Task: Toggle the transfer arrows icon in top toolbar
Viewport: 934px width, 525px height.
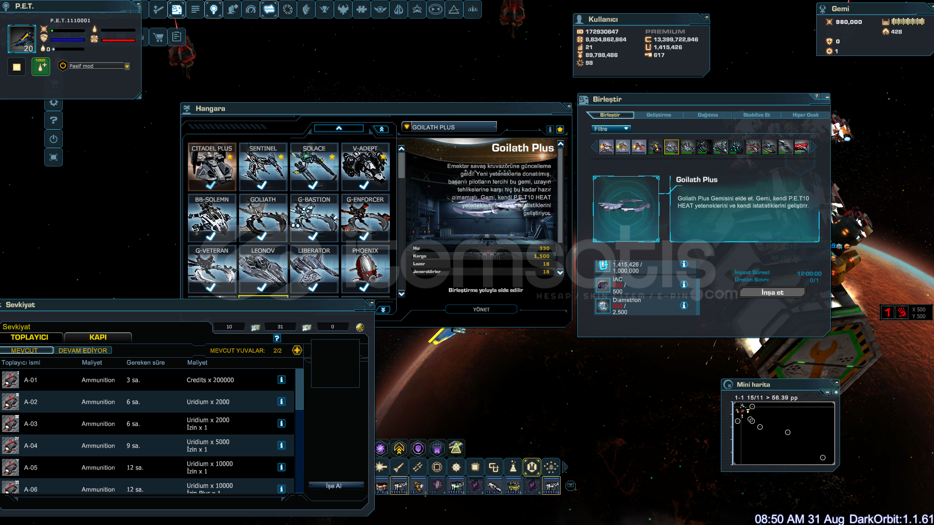Action: click(x=269, y=9)
